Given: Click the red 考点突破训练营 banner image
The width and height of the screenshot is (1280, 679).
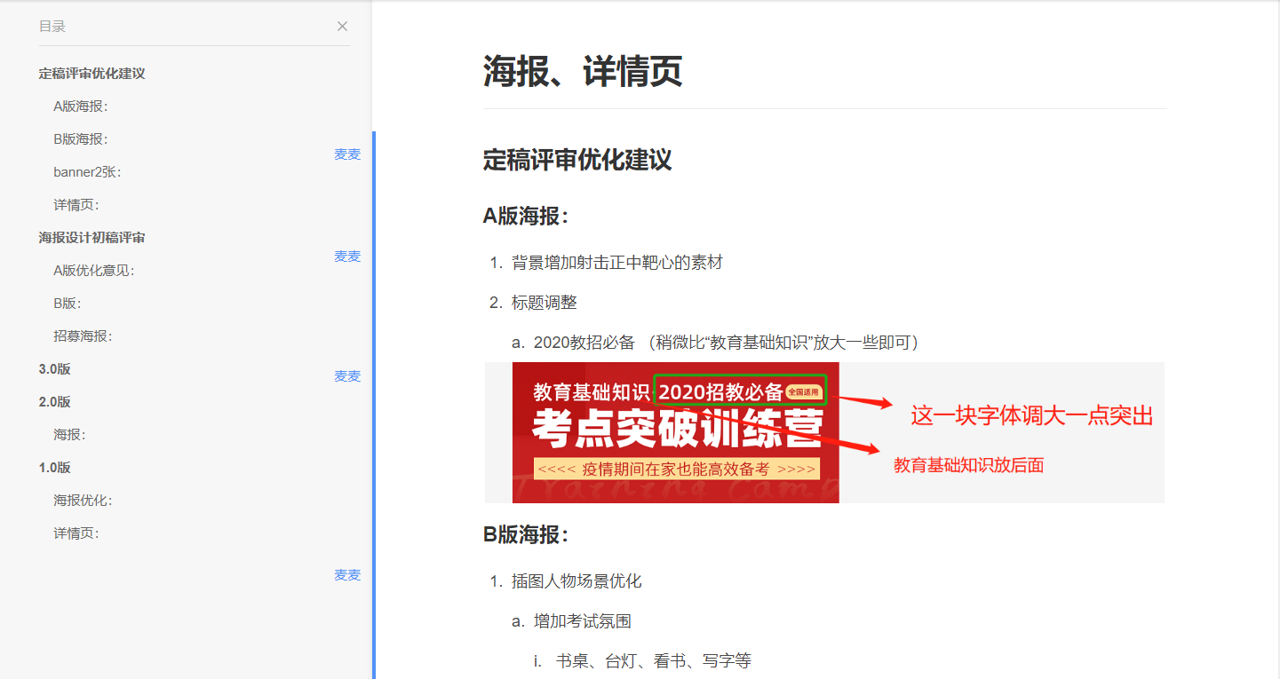Looking at the screenshot, I should pyautogui.click(x=675, y=432).
